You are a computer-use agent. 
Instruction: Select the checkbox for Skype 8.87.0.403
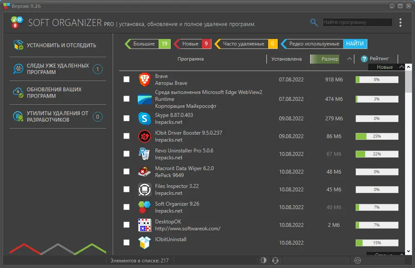pos(126,118)
